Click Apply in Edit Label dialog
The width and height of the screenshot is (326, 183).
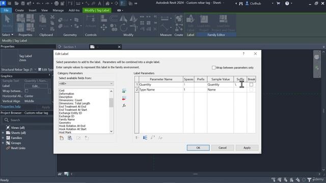tap(247, 148)
